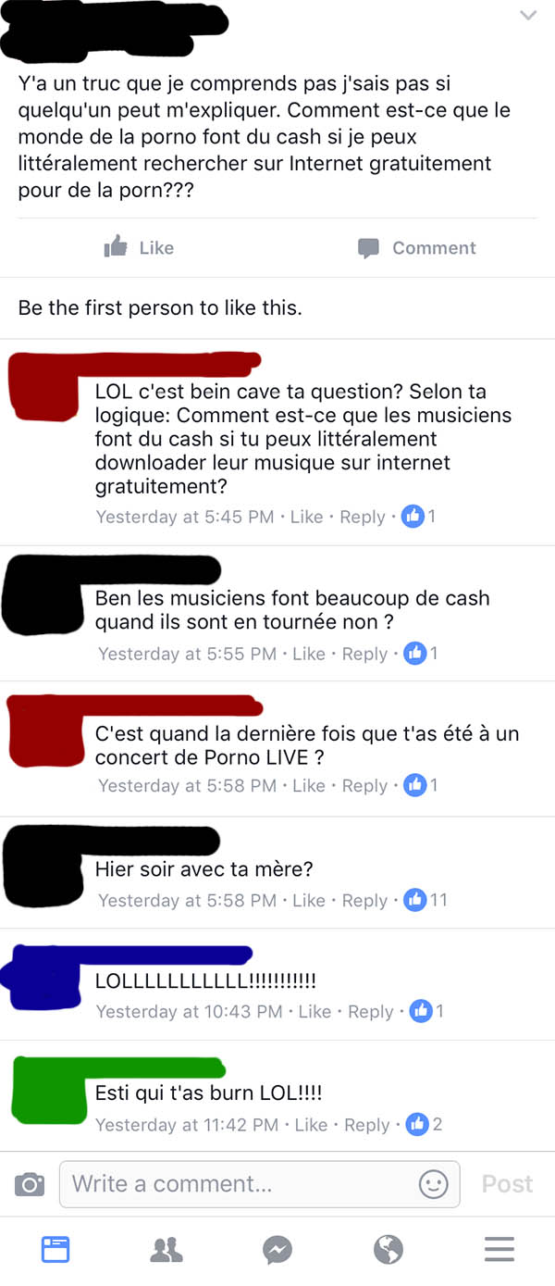The image size is (555, 1286).
Task: Like the 5:58 PM 'concert de Porno' comment
Action: pyautogui.click(x=308, y=785)
